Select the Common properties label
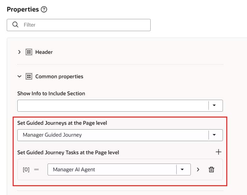The width and height of the screenshot is (247, 195). tap(59, 76)
